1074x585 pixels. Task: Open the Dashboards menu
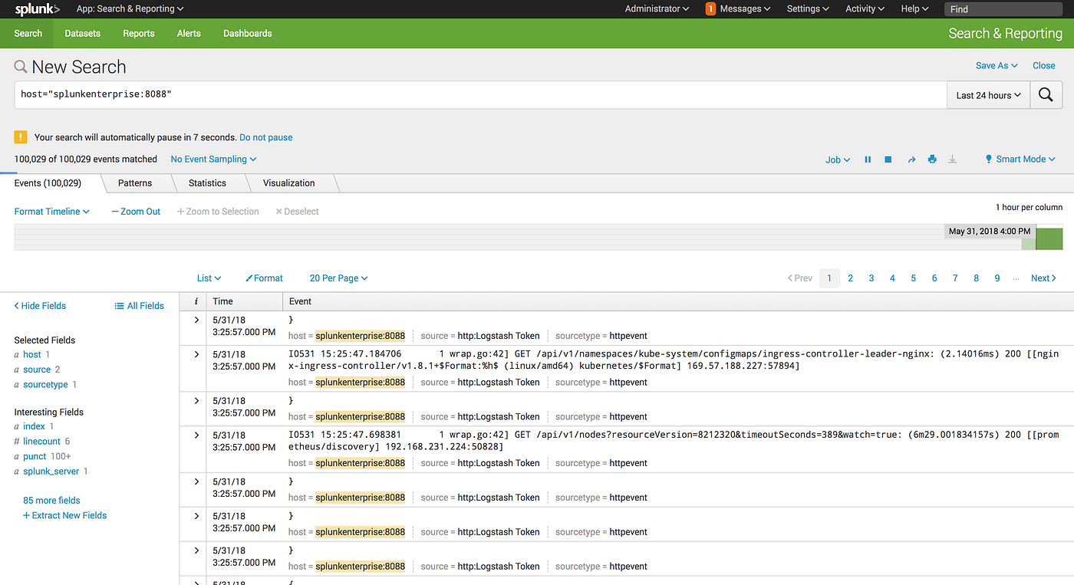pyautogui.click(x=247, y=33)
